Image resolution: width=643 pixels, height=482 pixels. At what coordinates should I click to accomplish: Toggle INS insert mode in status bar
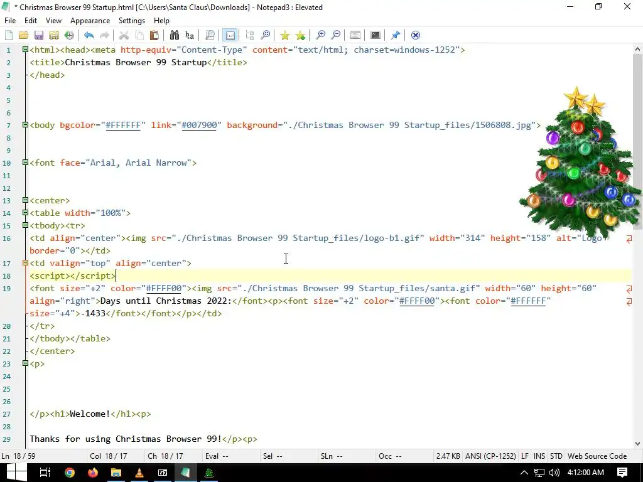539,456
